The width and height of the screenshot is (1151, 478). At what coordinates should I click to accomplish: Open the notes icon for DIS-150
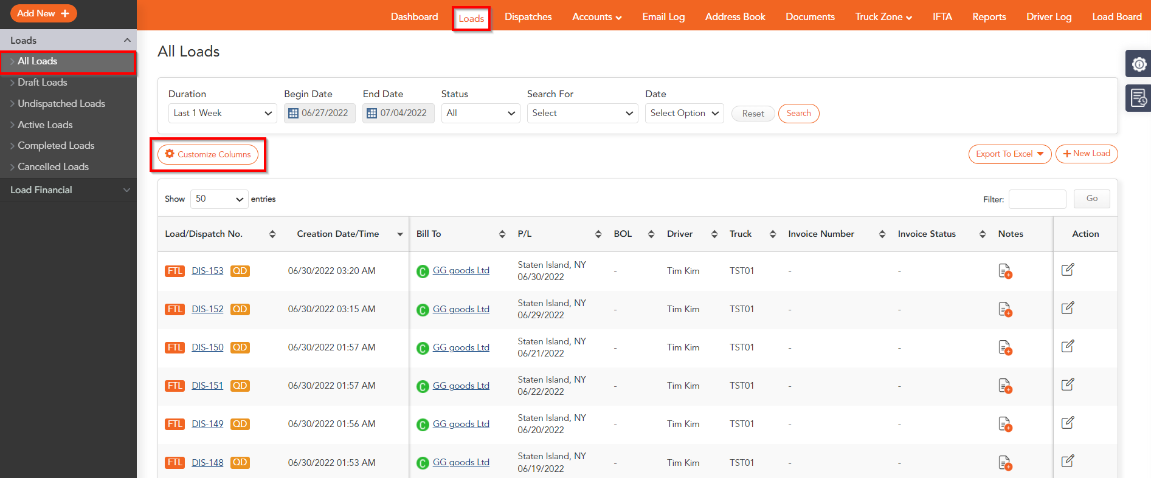[x=1005, y=347]
